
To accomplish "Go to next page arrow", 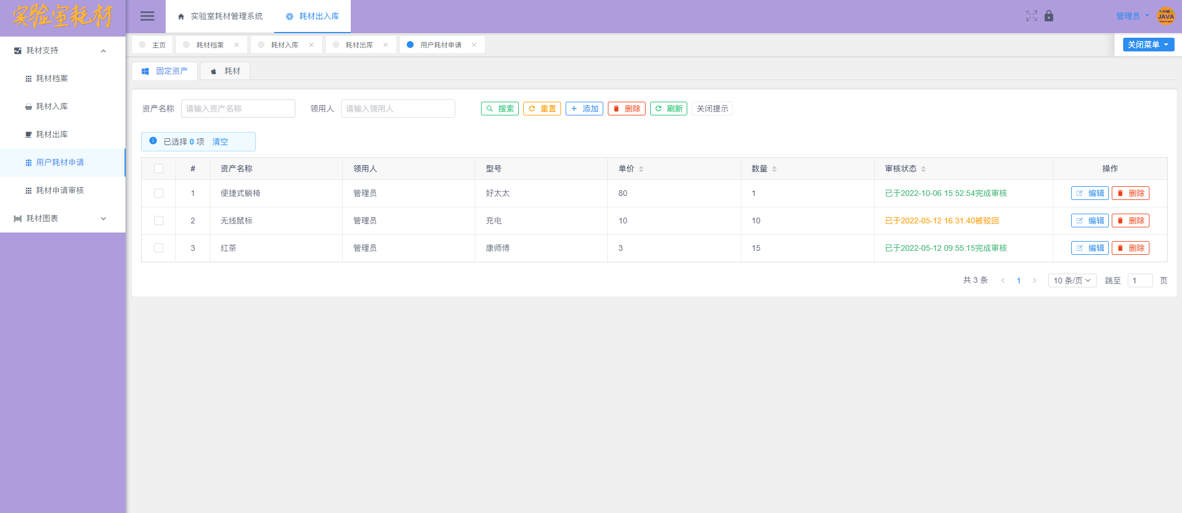I will [x=1035, y=280].
